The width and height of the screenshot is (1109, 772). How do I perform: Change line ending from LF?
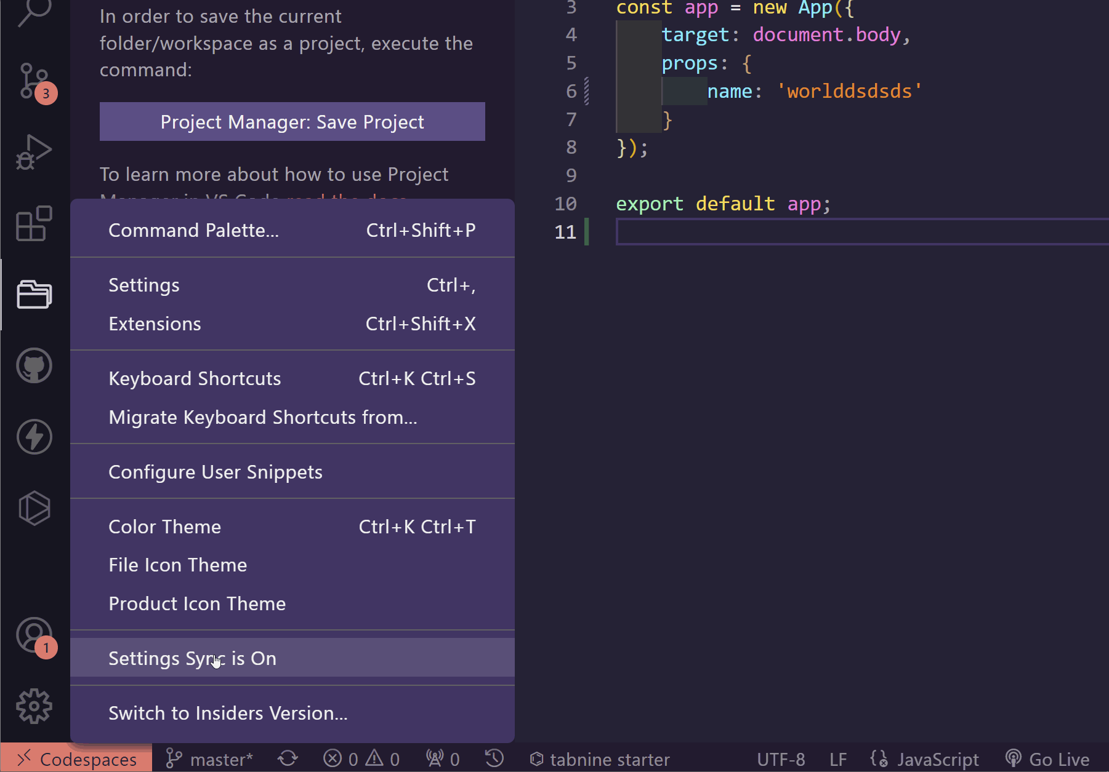[x=837, y=758]
